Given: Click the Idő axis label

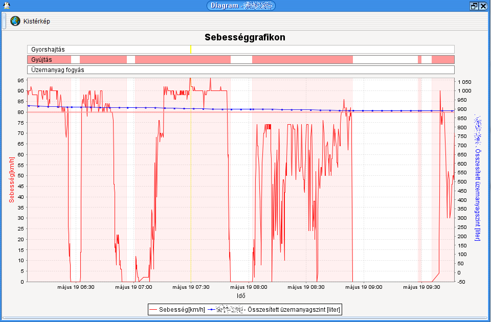Looking at the screenshot, I should point(241,295).
